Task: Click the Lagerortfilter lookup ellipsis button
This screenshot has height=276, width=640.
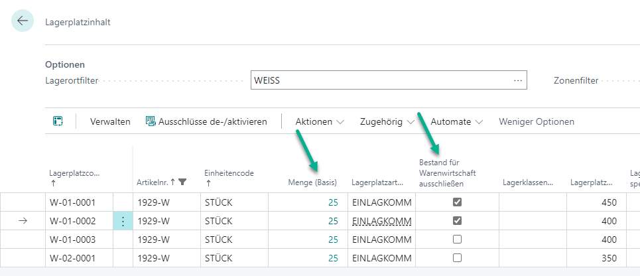Action: click(518, 80)
